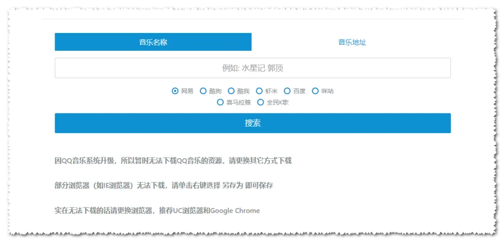
Task: Select the 网易 radio option
Action: 175,91
